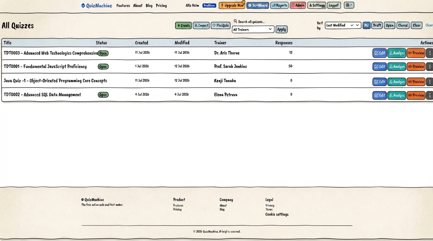Sort the table by Created column
433x241 pixels.
tap(141, 43)
